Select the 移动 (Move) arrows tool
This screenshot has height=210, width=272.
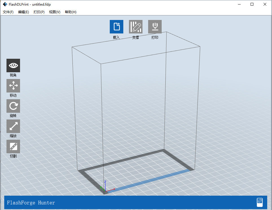[13, 86]
